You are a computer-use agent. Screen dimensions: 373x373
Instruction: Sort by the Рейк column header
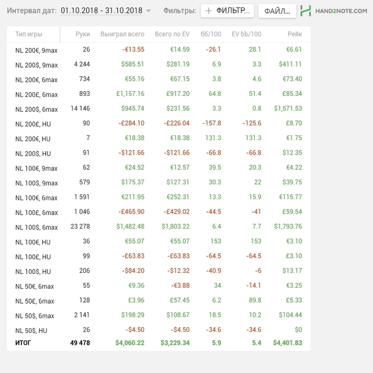(295, 34)
